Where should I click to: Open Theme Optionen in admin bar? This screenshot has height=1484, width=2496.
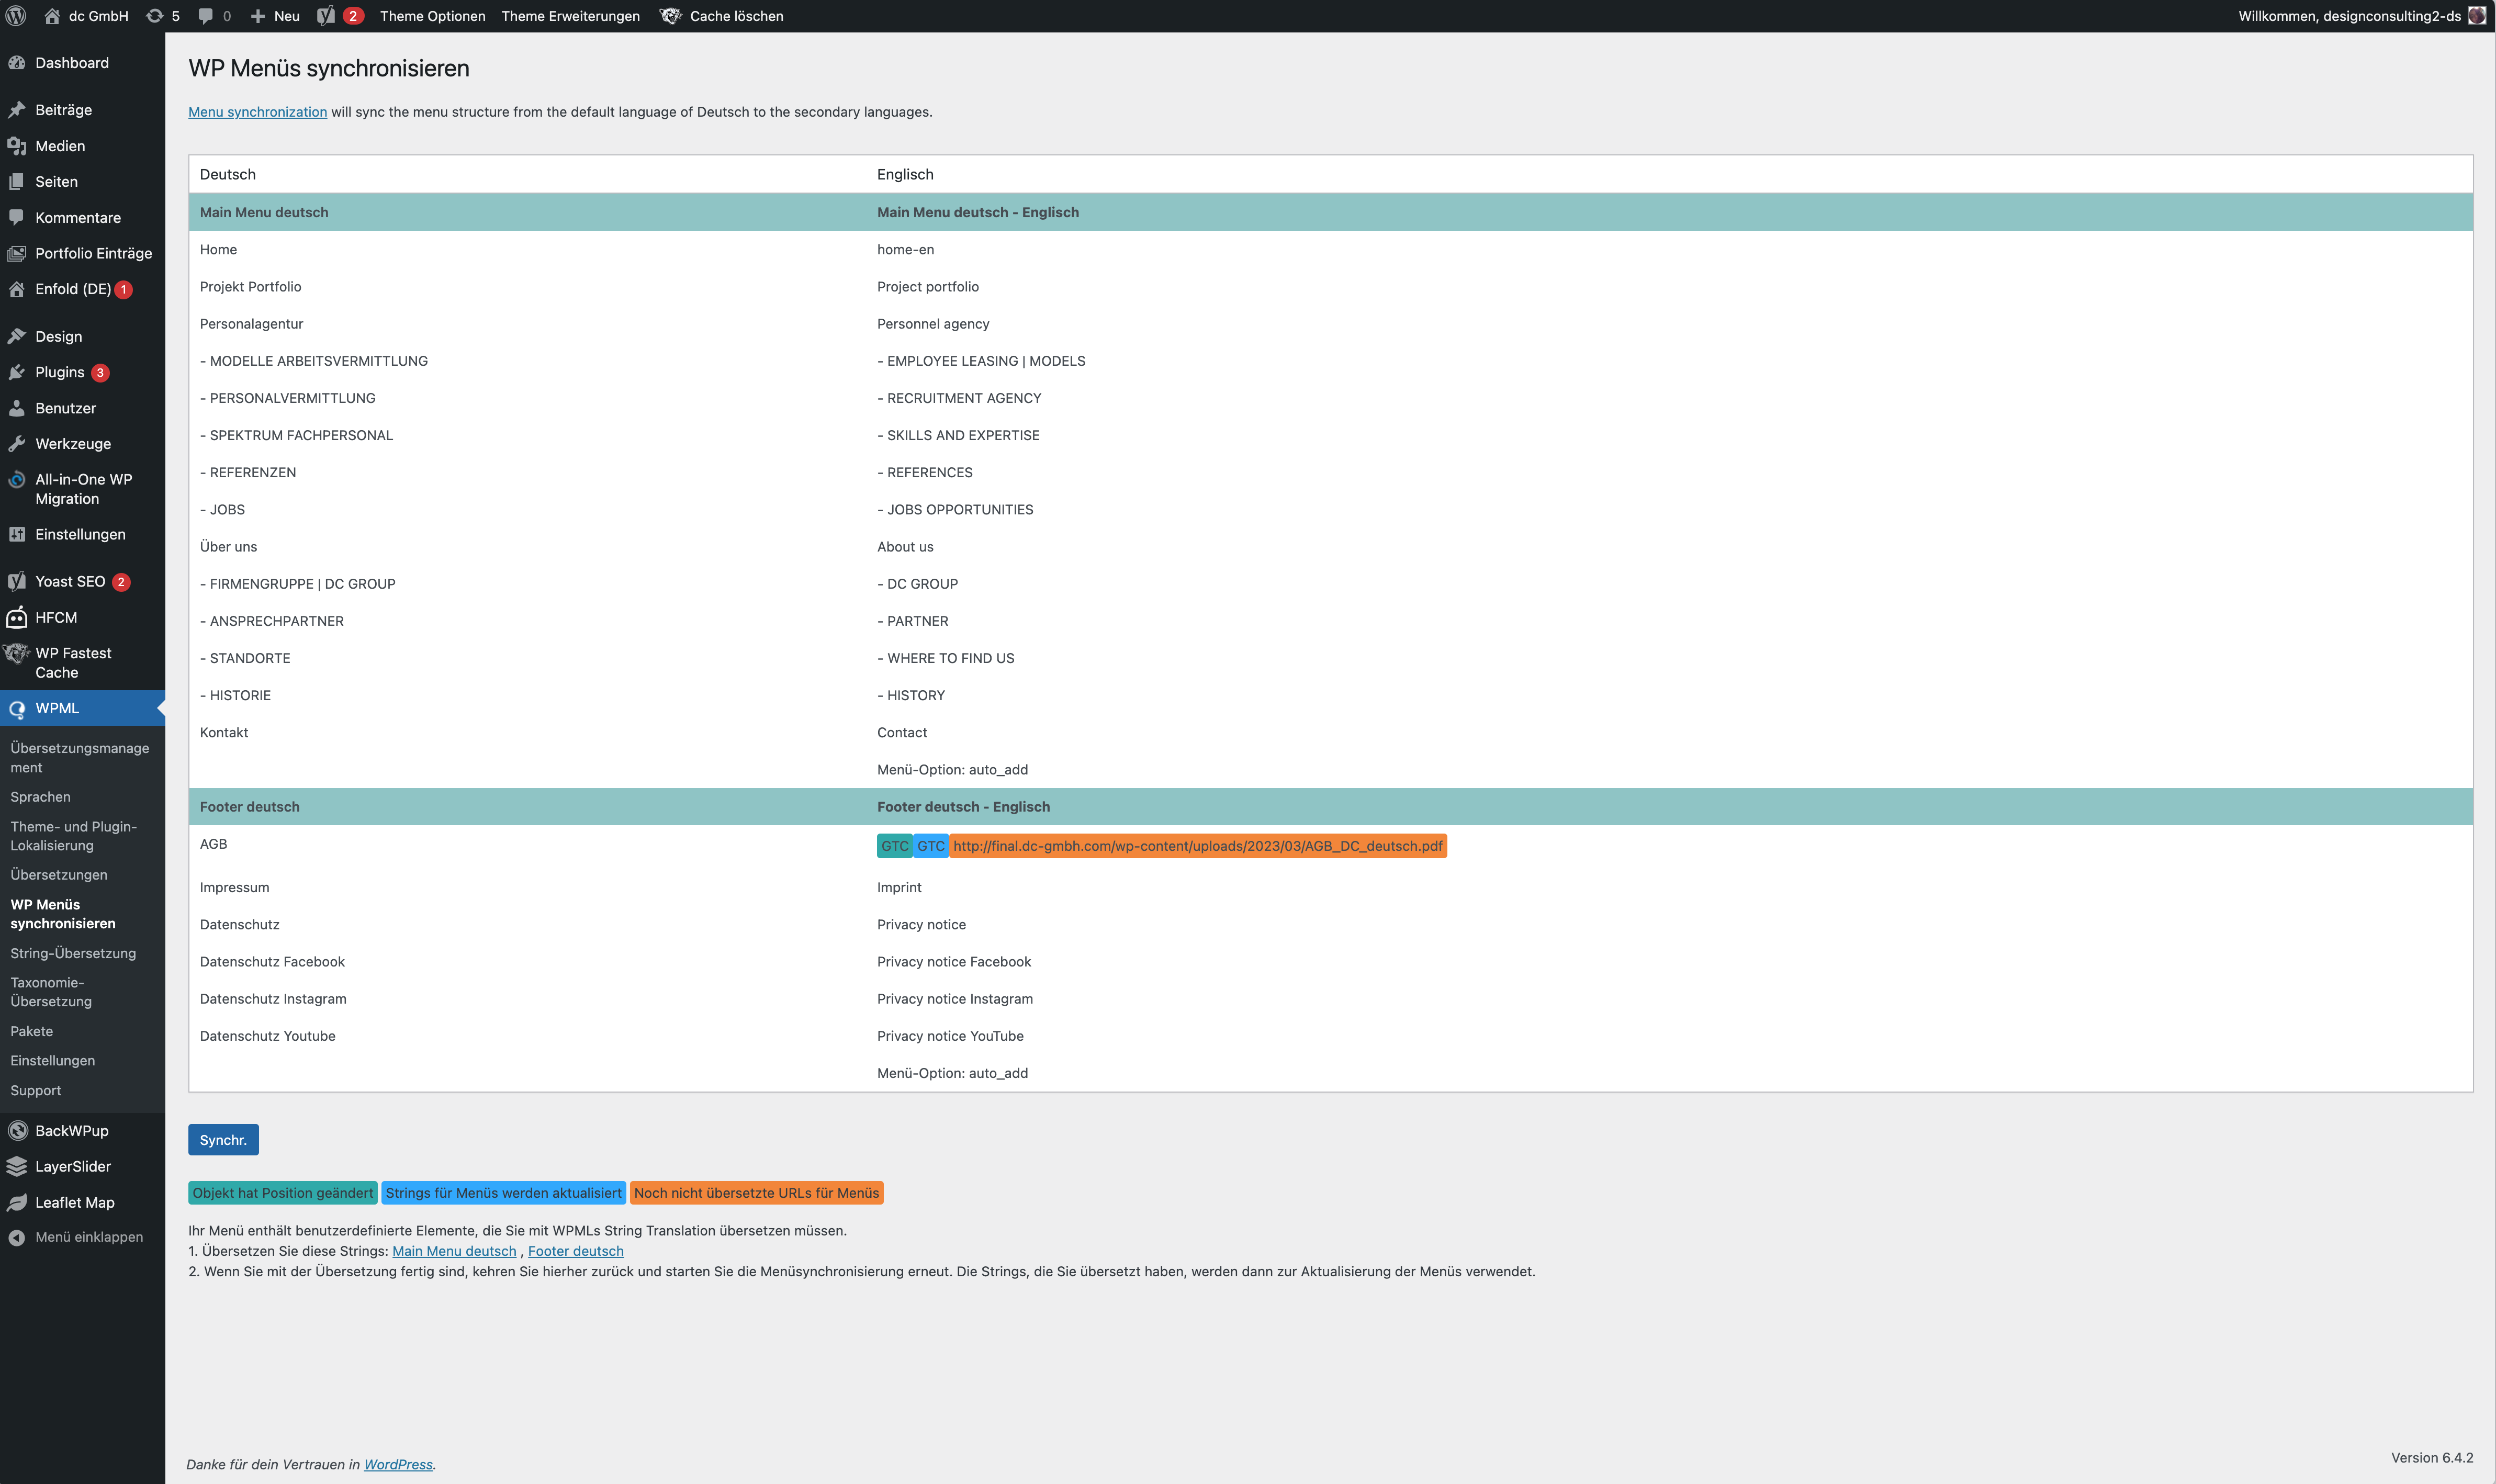point(432,16)
